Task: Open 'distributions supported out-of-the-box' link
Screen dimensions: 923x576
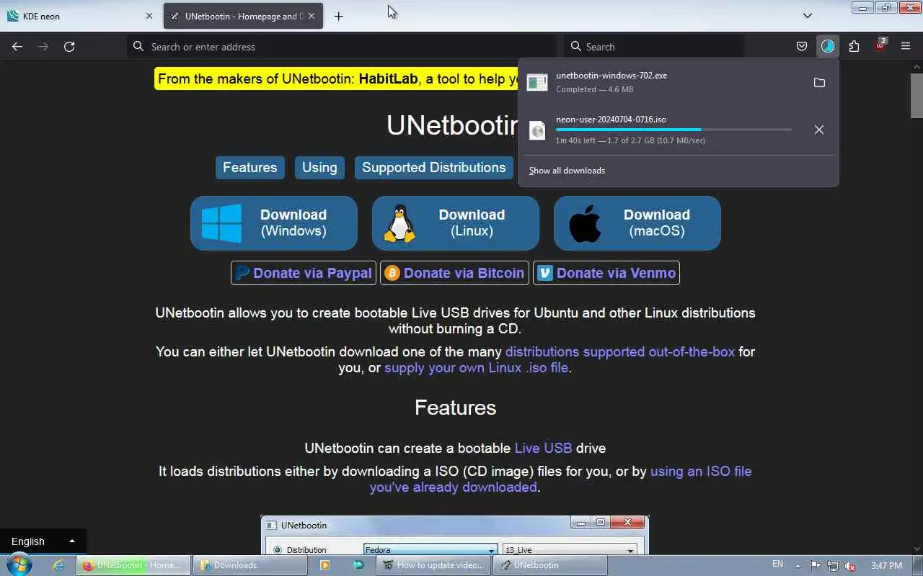Action: [x=620, y=351]
